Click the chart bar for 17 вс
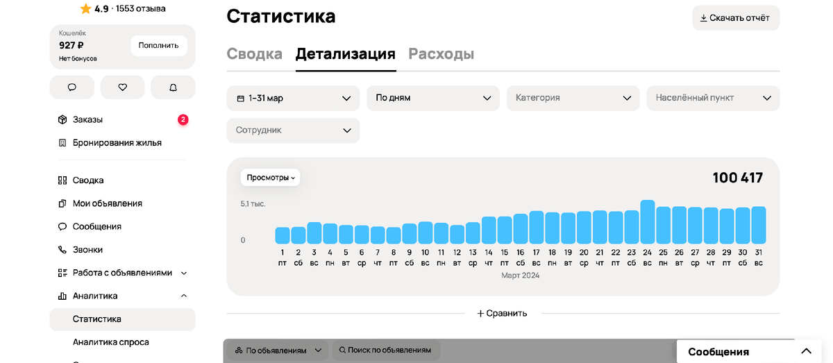This screenshot has width=833, height=363. pos(536,228)
